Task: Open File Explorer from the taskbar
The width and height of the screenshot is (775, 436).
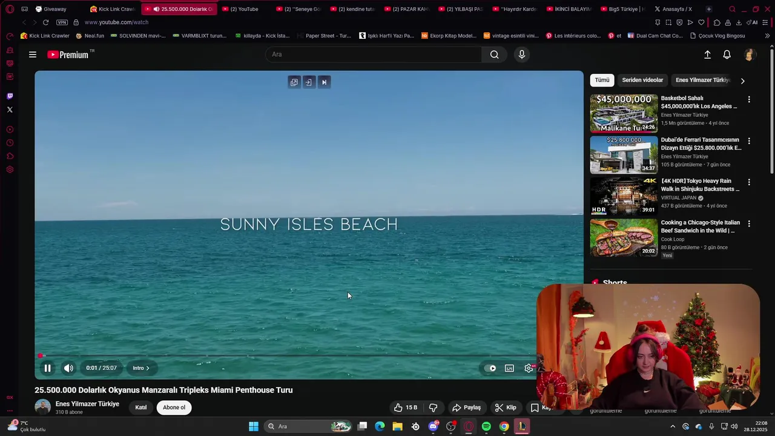Action: point(397,426)
